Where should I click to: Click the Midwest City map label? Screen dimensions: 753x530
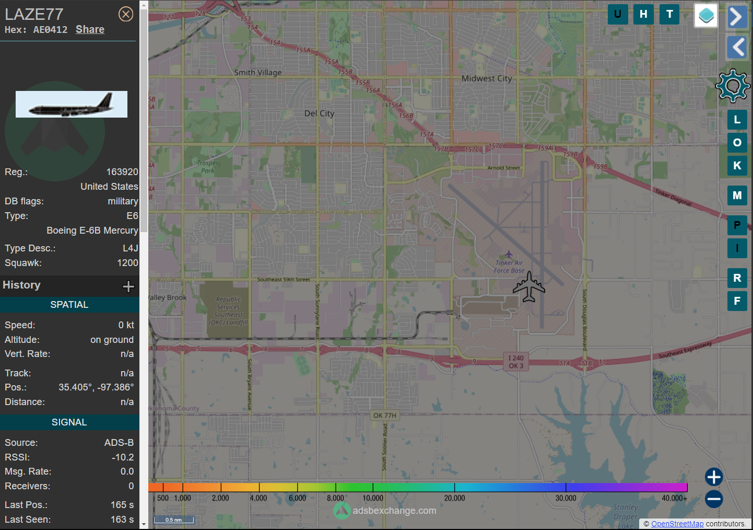click(487, 78)
